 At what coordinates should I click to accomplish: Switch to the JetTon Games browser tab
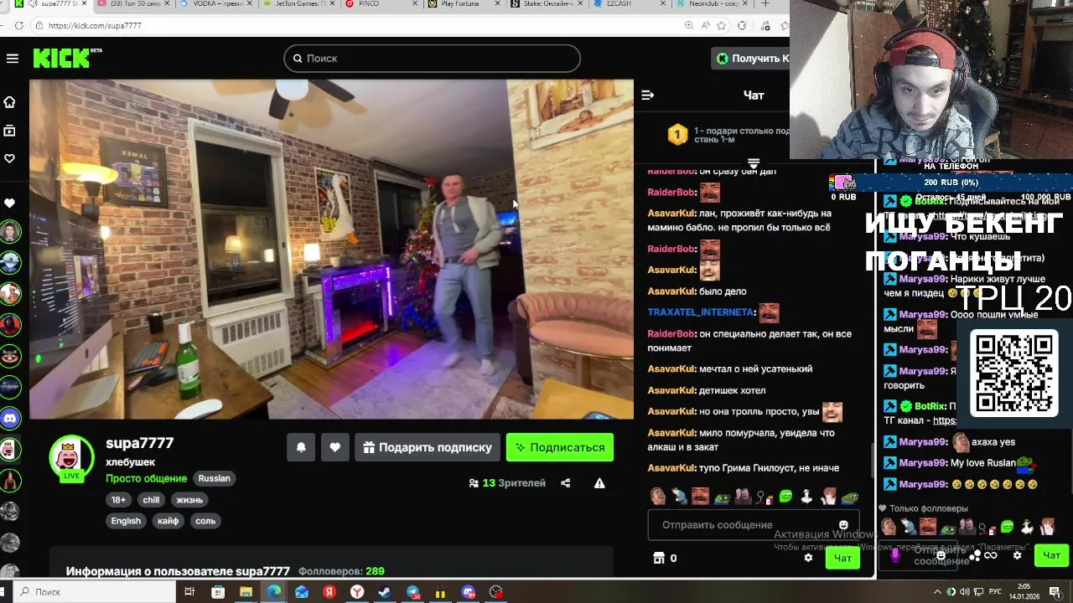(x=300, y=4)
